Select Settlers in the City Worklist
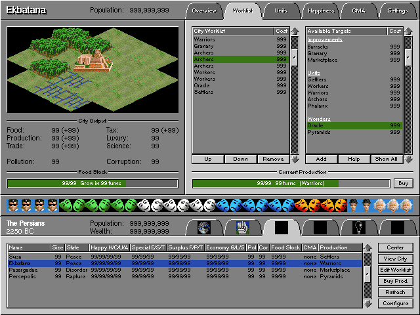The height and width of the screenshot is (315, 420). coord(241,92)
